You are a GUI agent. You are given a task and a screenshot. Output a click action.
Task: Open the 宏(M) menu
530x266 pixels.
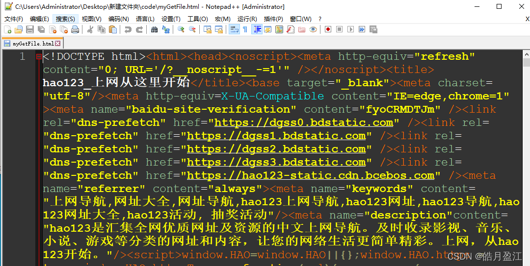223,19
